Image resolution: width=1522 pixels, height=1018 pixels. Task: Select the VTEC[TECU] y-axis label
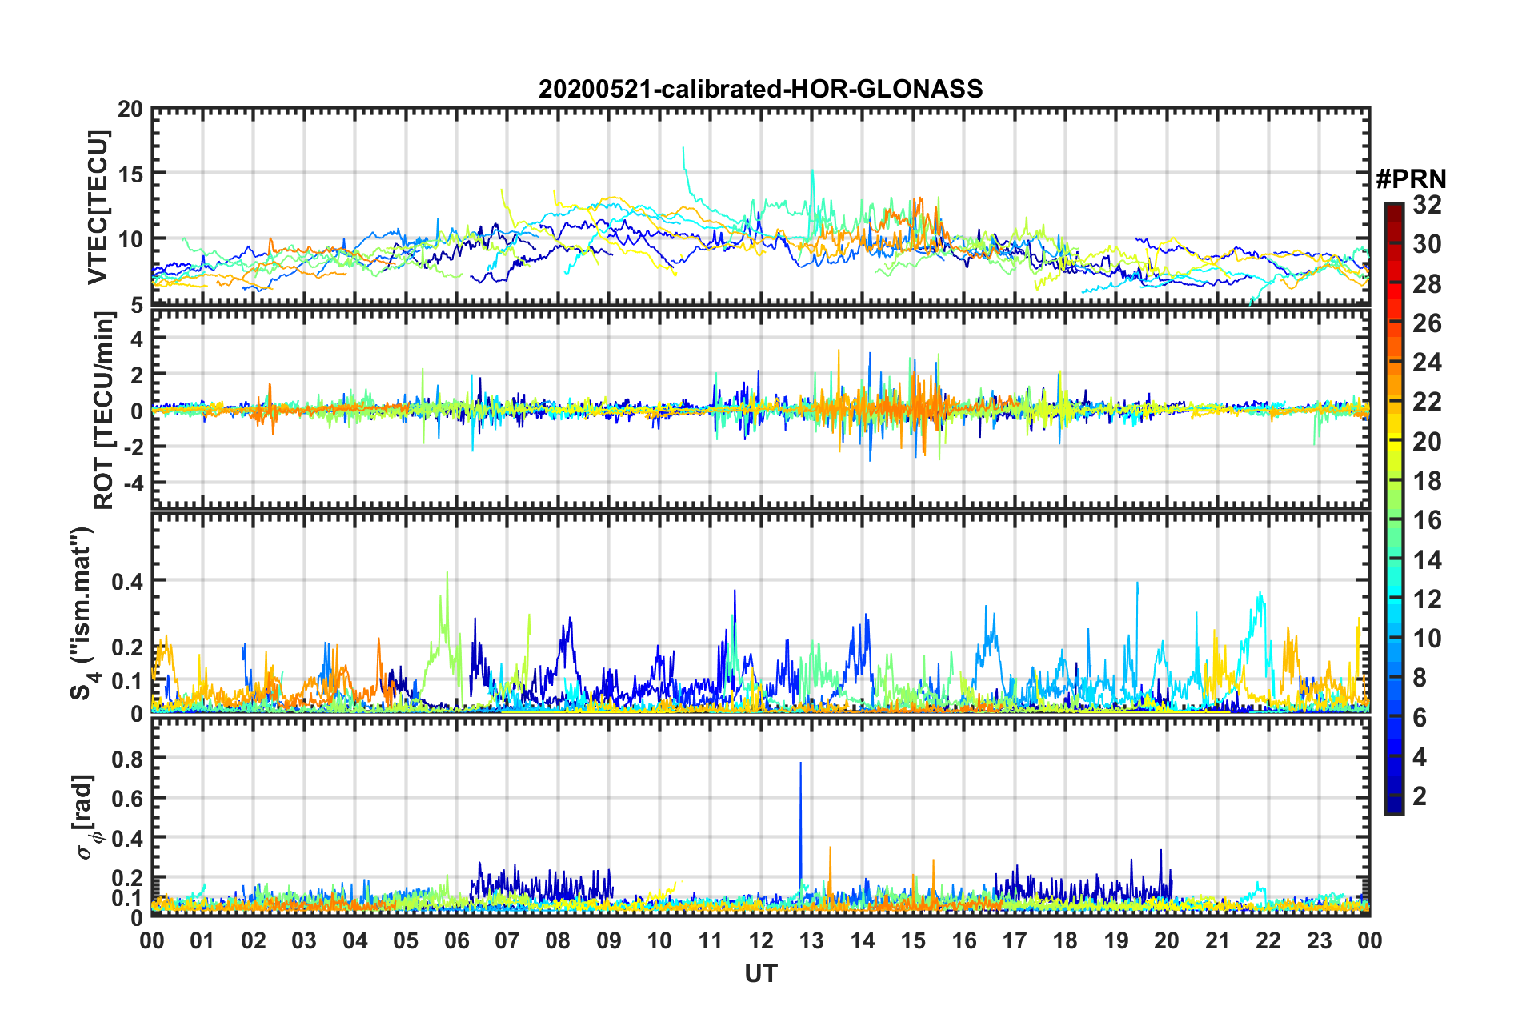click(x=98, y=207)
